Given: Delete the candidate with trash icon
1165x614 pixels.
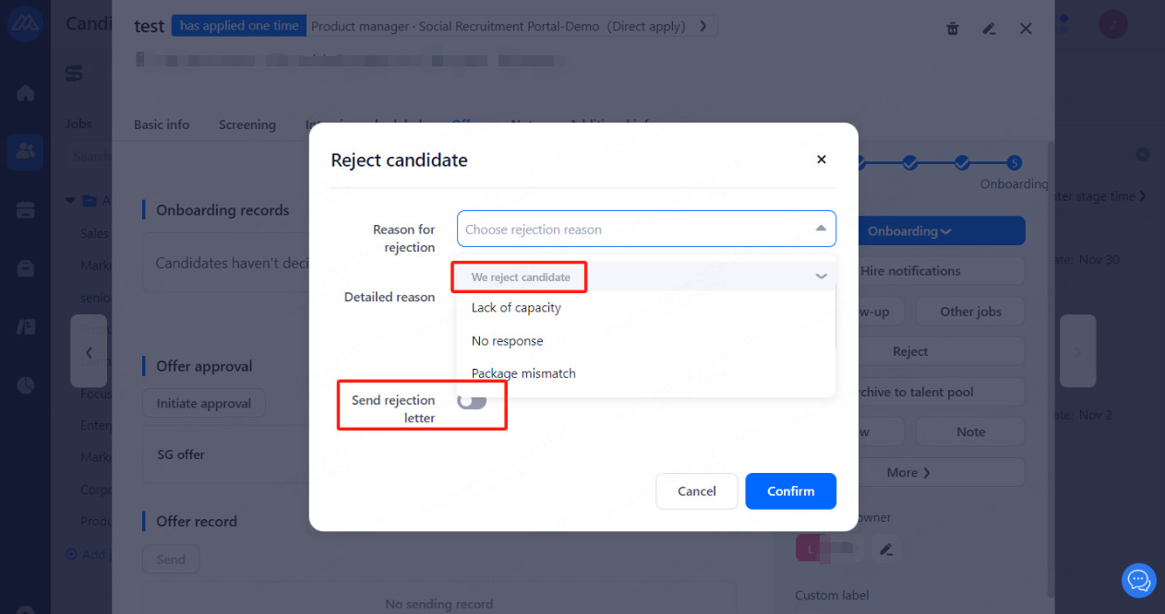Looking at the screenshot, I should point(953,29).
